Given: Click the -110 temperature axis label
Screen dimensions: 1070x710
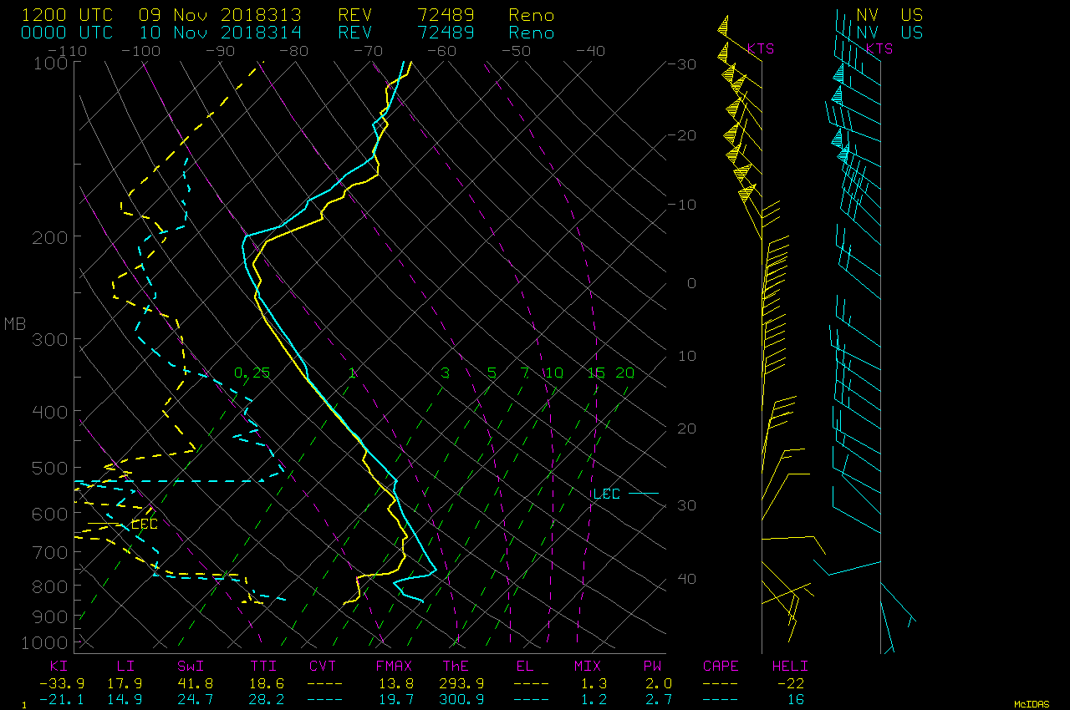Looking at the screenshot, I should [x=69, y=51].
